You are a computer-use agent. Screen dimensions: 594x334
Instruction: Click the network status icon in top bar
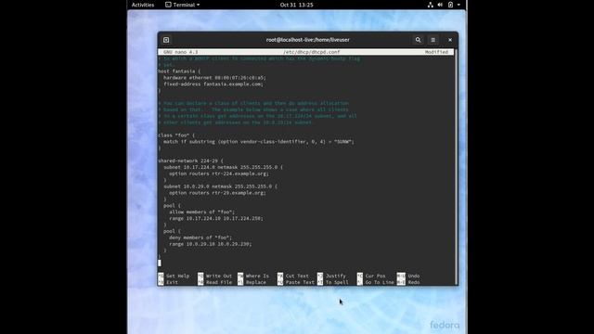click(431, 5)
